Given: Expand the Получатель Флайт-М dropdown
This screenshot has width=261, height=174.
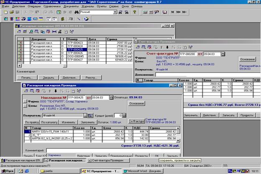Looking at the screenshot, I should click(85, 115).
